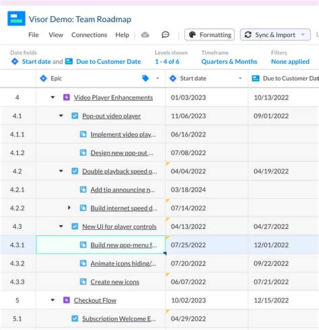Click the Visor app logo icon
Image resolution: width=319 pixels, height=330 pixels.
point(16,18)
